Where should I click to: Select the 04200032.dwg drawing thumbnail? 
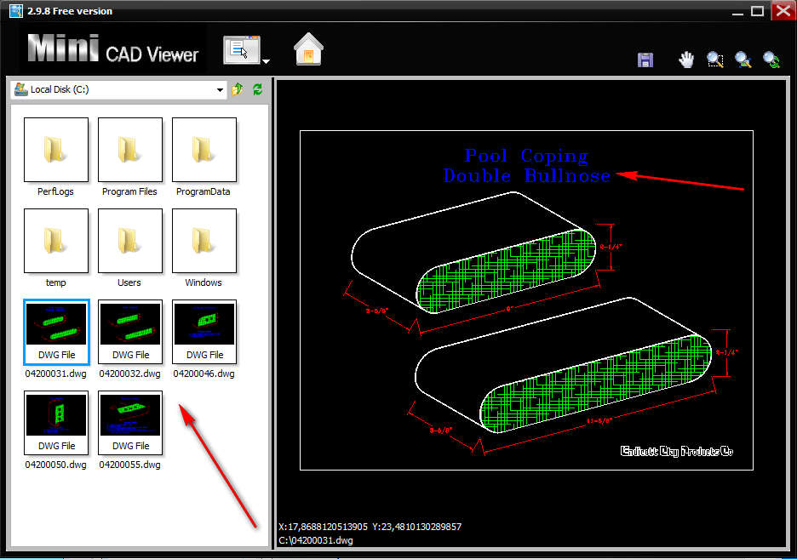point(129,332)
